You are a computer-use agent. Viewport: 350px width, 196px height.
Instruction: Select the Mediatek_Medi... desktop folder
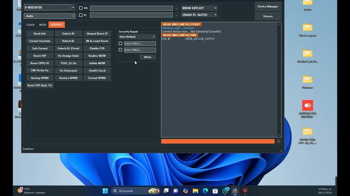[308, 56]
